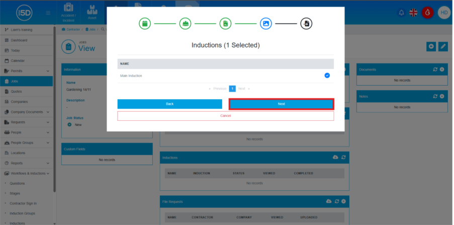Viewport: 454px width, 225px height.
Task: Refresh the Documents panel
Action: coord(435,69)
